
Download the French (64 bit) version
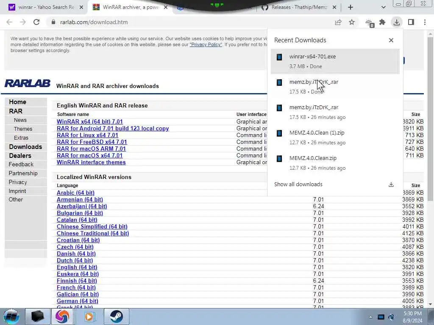coord(76,287)
